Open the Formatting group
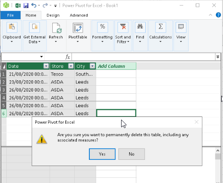223x183 pixels. (x=102, y=36)
